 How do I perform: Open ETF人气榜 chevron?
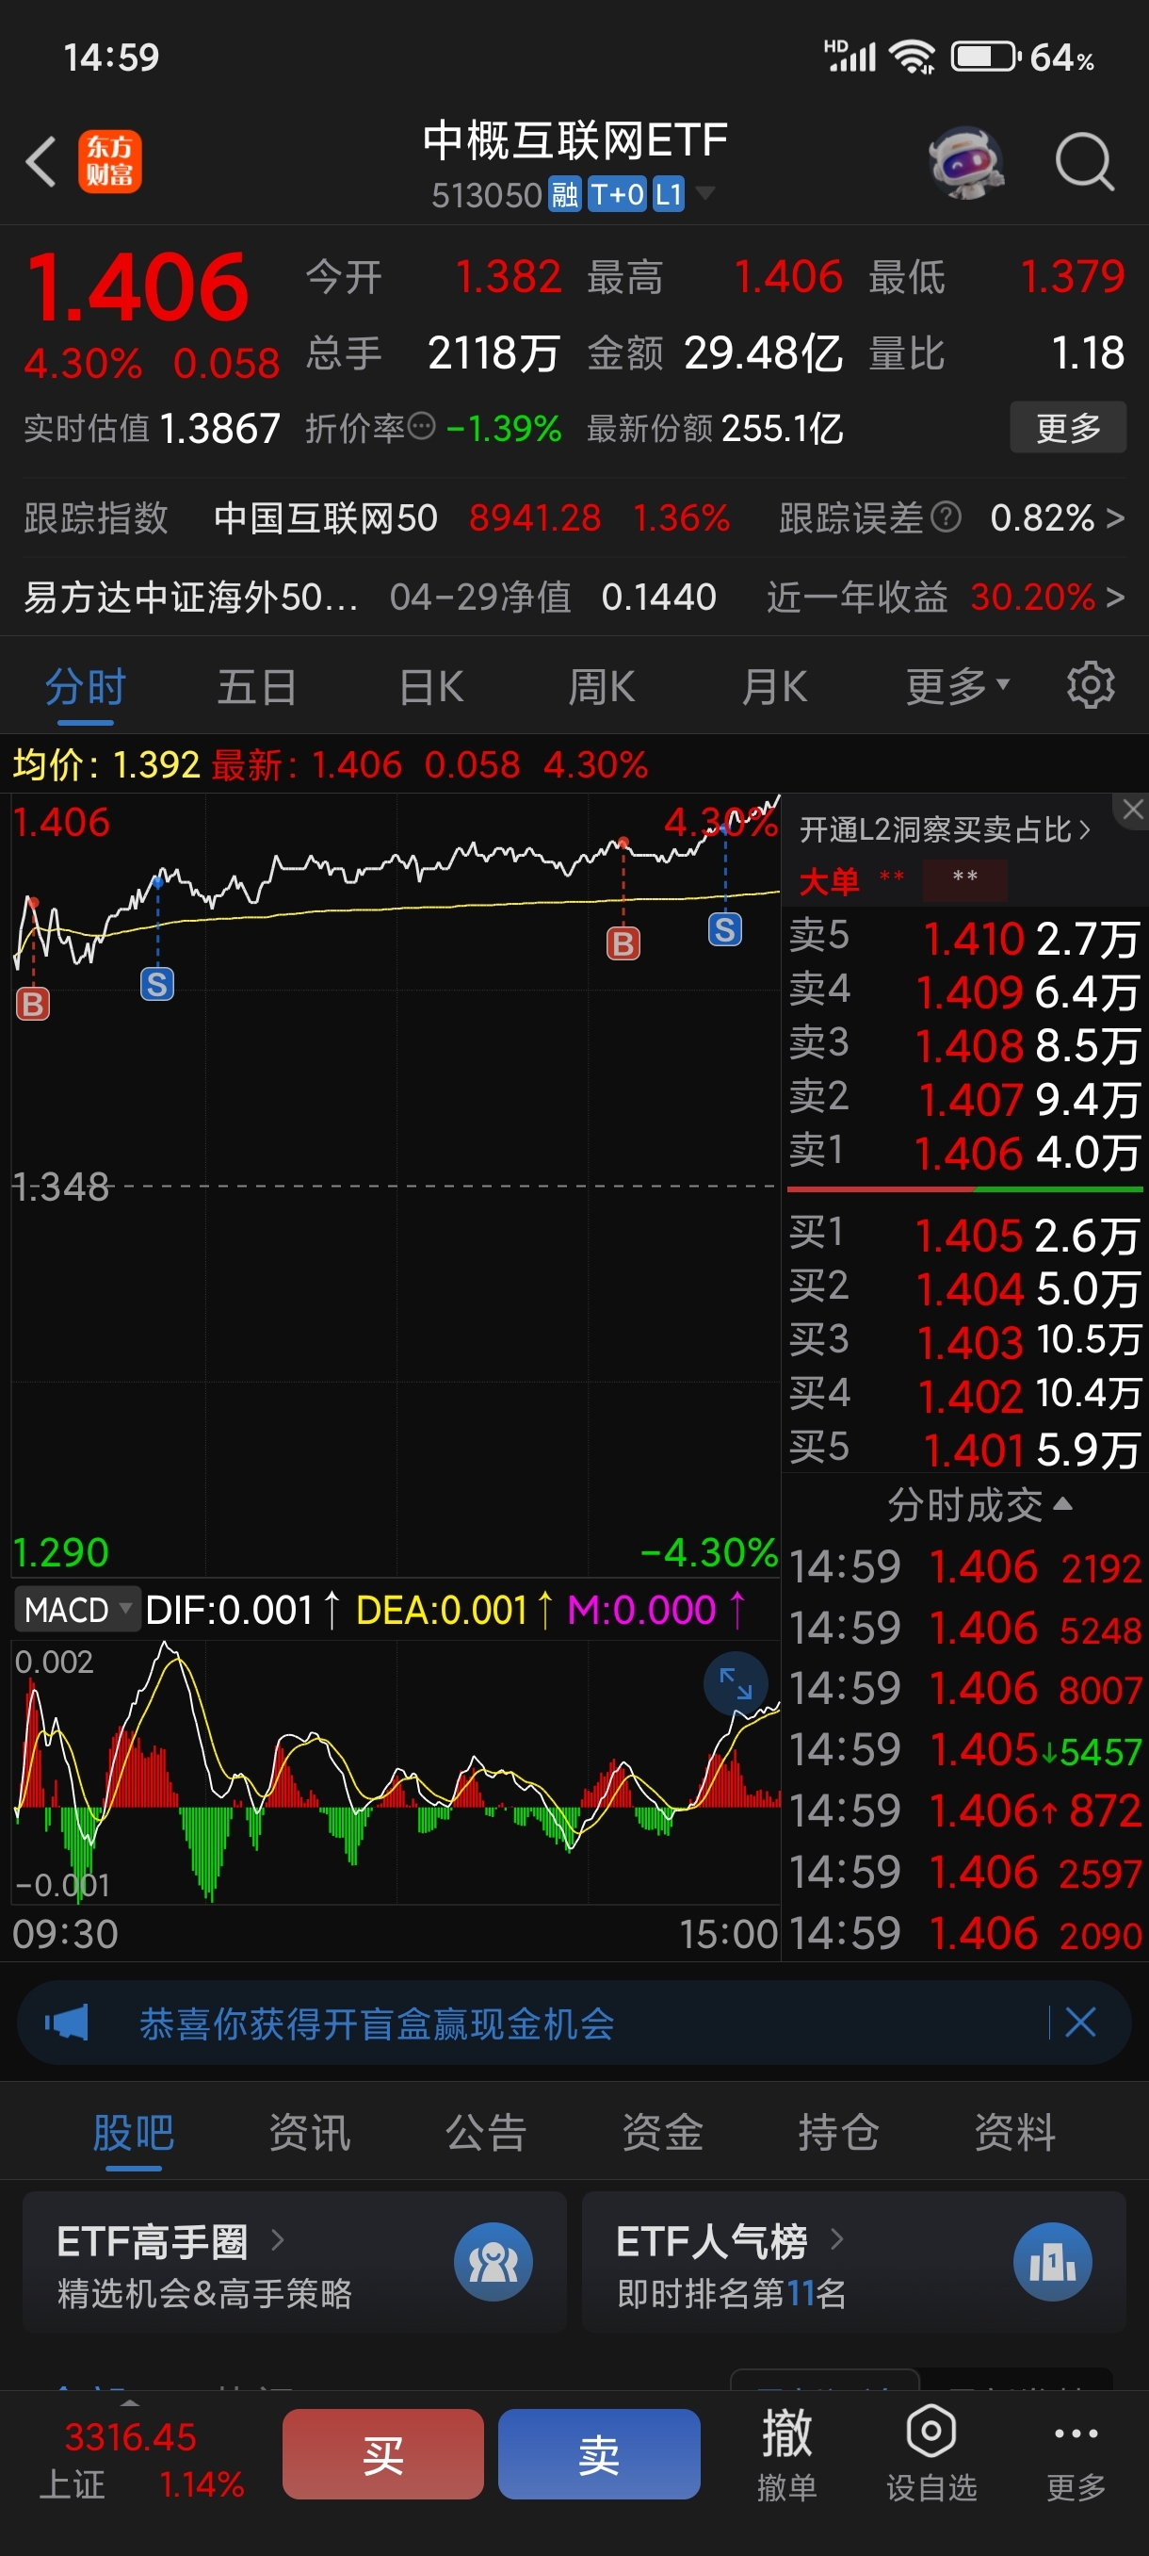pos(836,2238)
